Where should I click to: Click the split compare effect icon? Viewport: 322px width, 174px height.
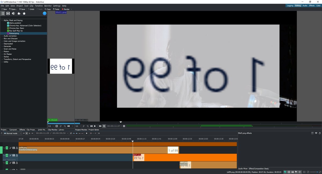[313, 133]
